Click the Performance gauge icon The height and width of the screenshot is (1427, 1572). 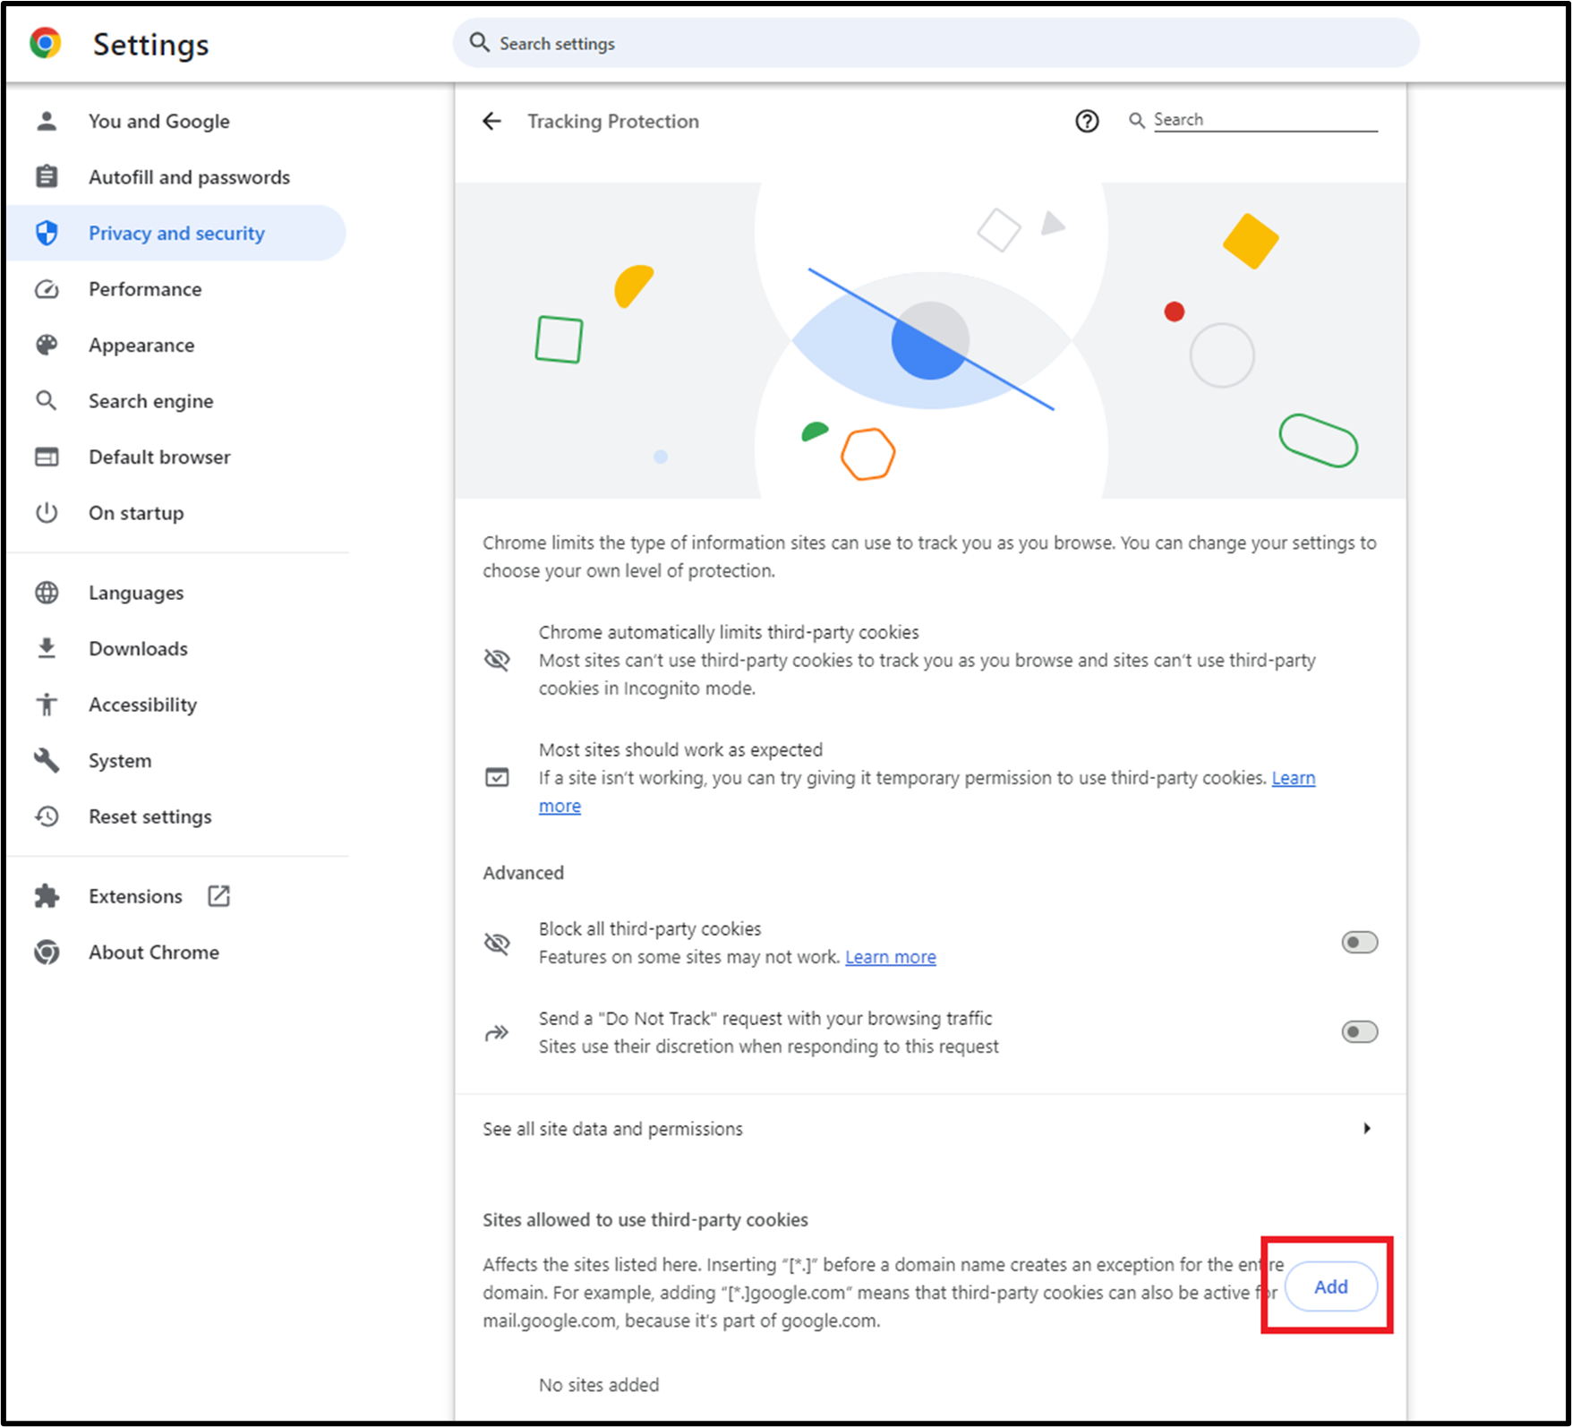pyautogui.click(x=47, y=289)
